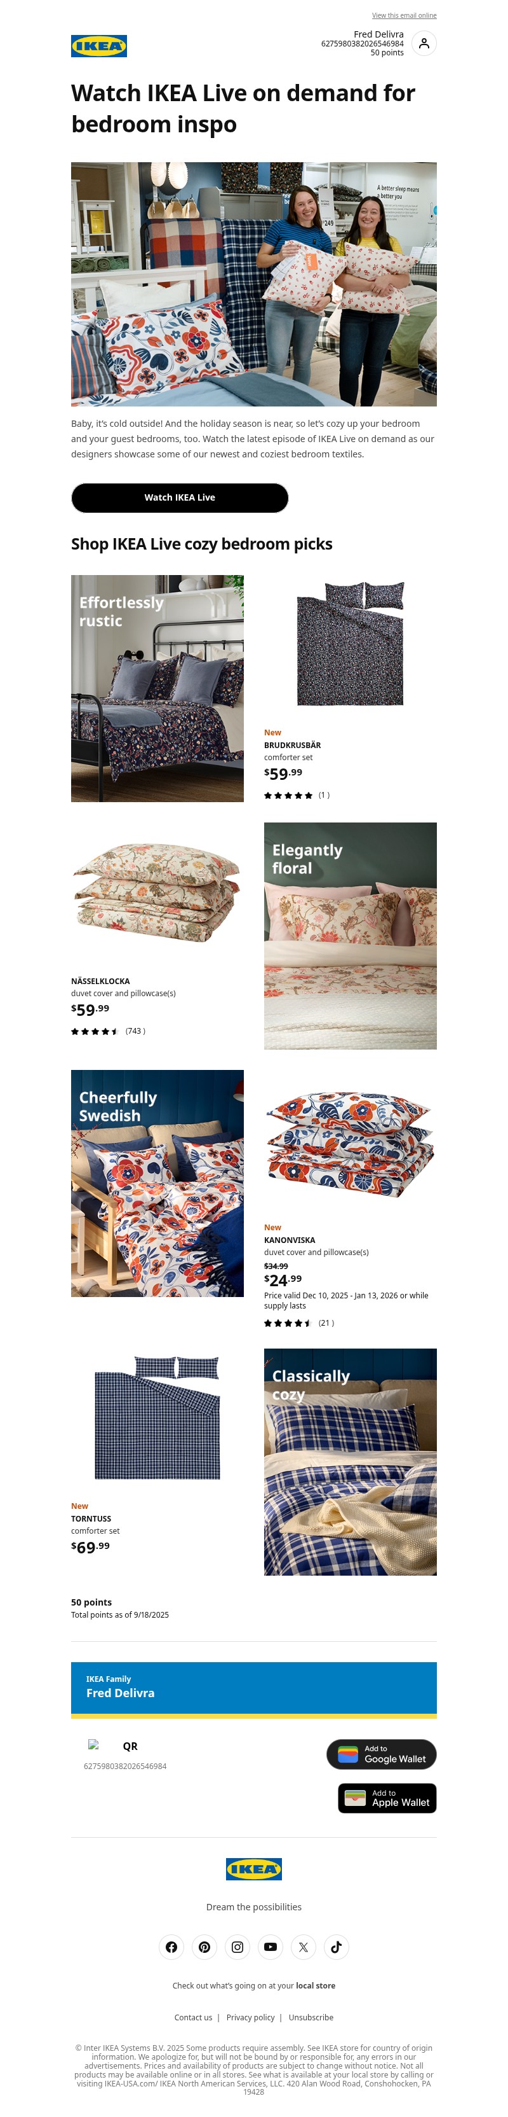Open IKEA Facebook page icon
The width and height of the screenshot is (508, 2117).
coord(171,1947)
